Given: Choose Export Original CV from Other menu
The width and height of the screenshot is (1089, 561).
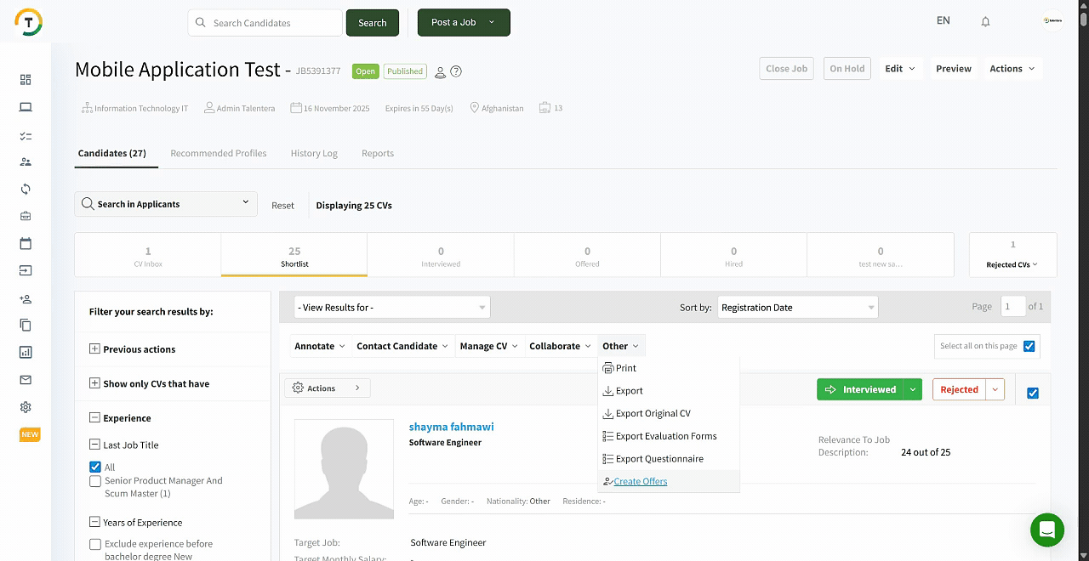Looking at the screenshot, I should coord(653,414).
